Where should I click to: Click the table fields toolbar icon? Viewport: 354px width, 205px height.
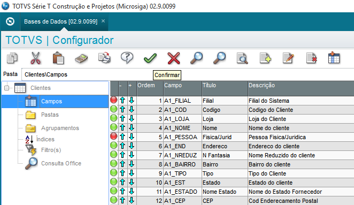(x=334, y=58)
